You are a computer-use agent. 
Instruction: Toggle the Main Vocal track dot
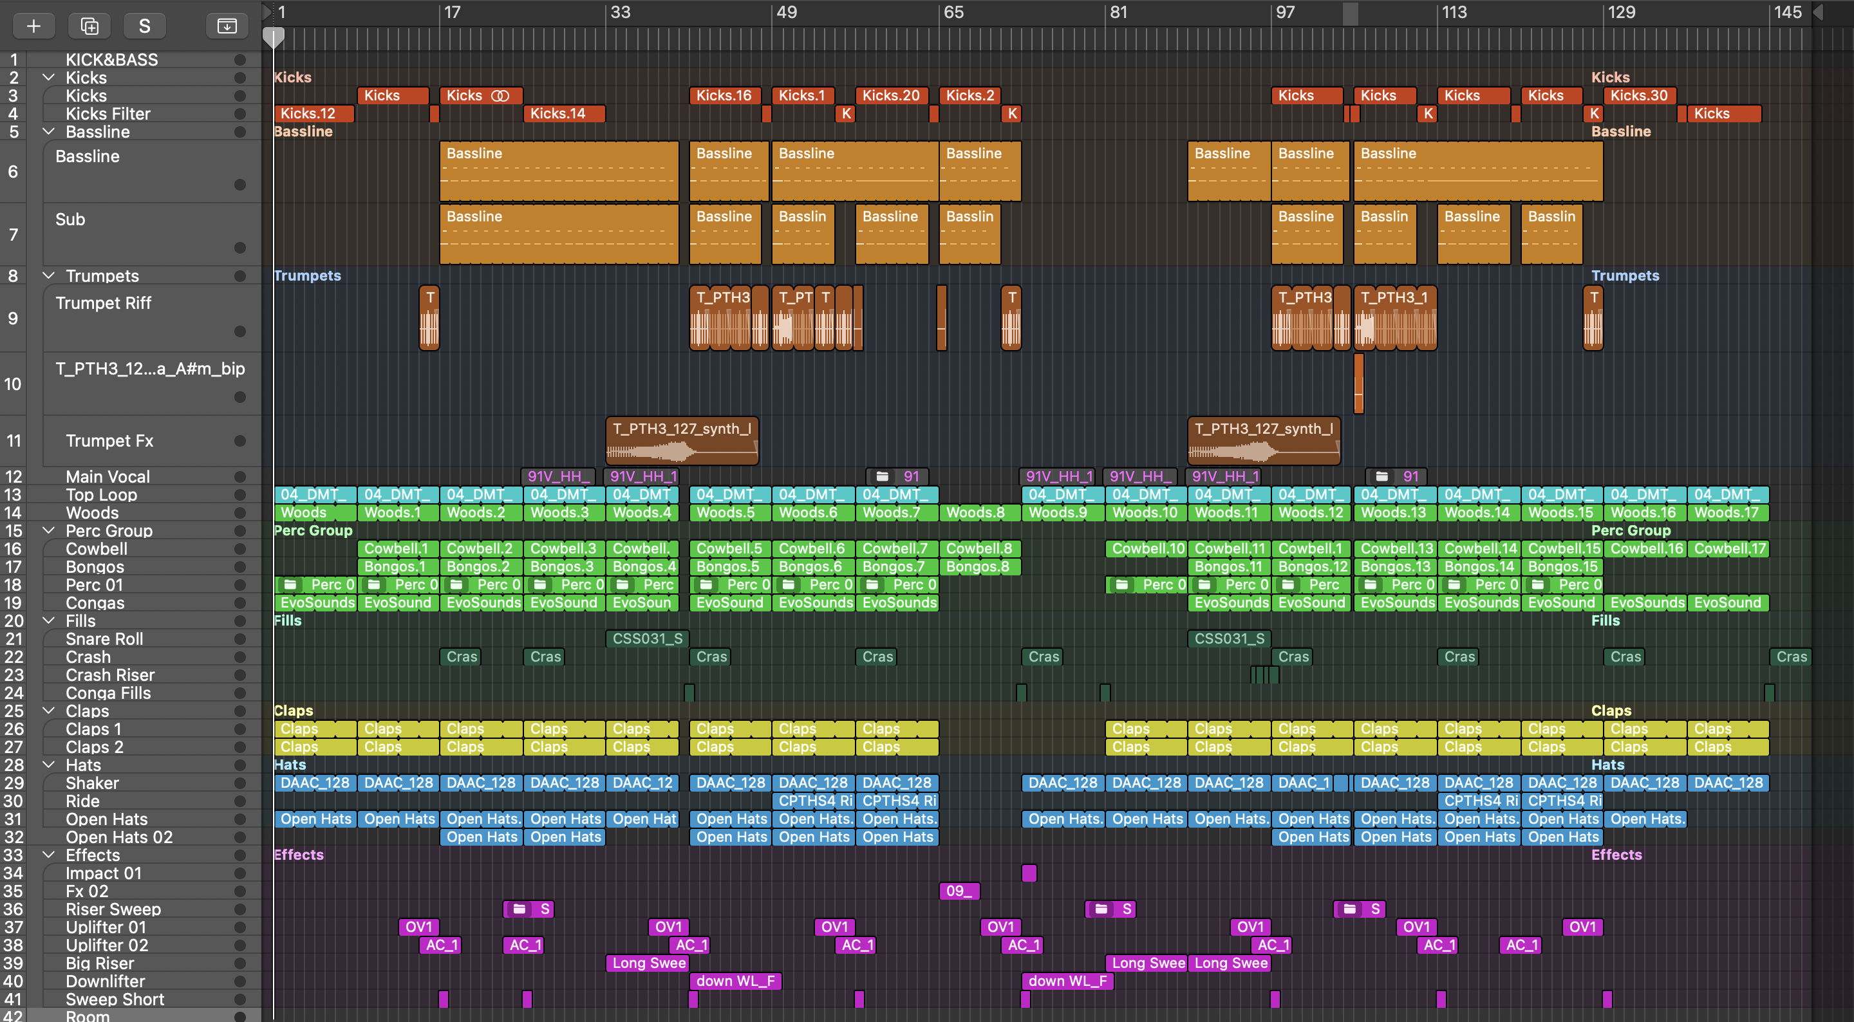click(240, 476)
